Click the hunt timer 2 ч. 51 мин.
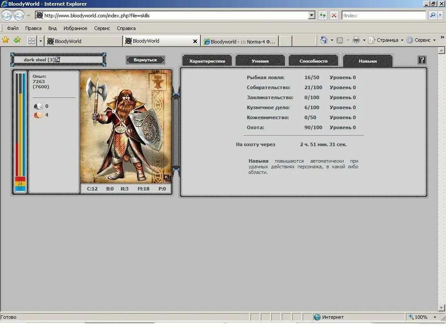This screenshot has width=446, height=334. point(324,144)
